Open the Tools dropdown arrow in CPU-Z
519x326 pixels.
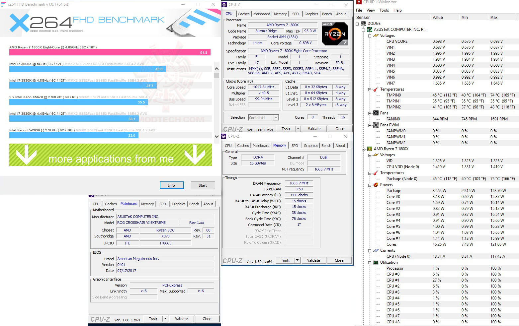pos(298,129)
